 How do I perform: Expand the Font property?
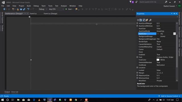[x=137, y=57]
